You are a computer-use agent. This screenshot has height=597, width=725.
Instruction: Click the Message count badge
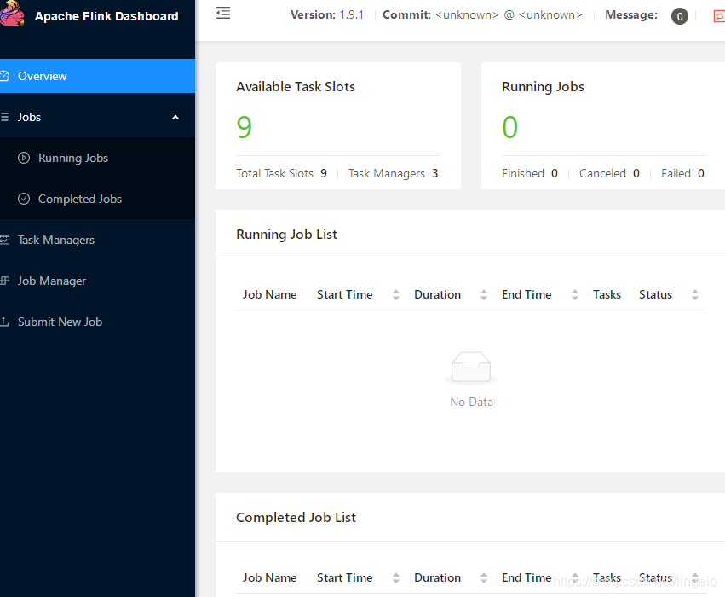[679, 17]
